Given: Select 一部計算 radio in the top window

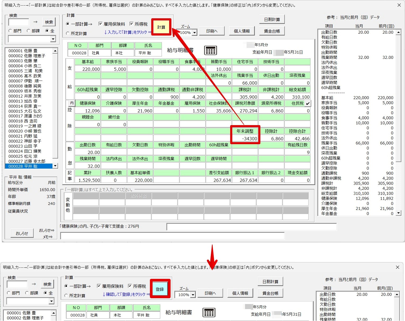Looking at the screenshot, I should (68, 24).
